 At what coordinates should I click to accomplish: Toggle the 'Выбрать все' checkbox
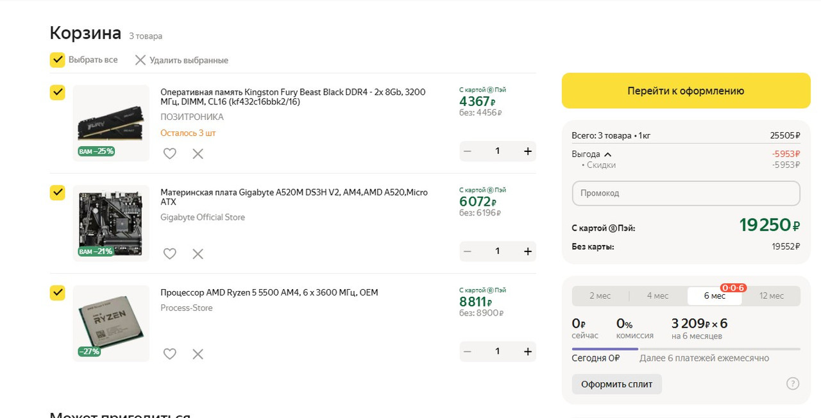(x=58, y=60)
